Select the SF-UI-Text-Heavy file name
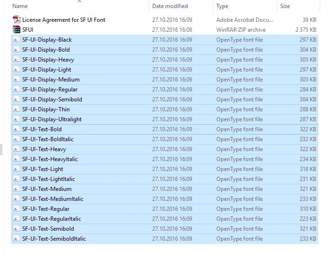This screenshot has height=253, width=332. click(x=44, y=149)
